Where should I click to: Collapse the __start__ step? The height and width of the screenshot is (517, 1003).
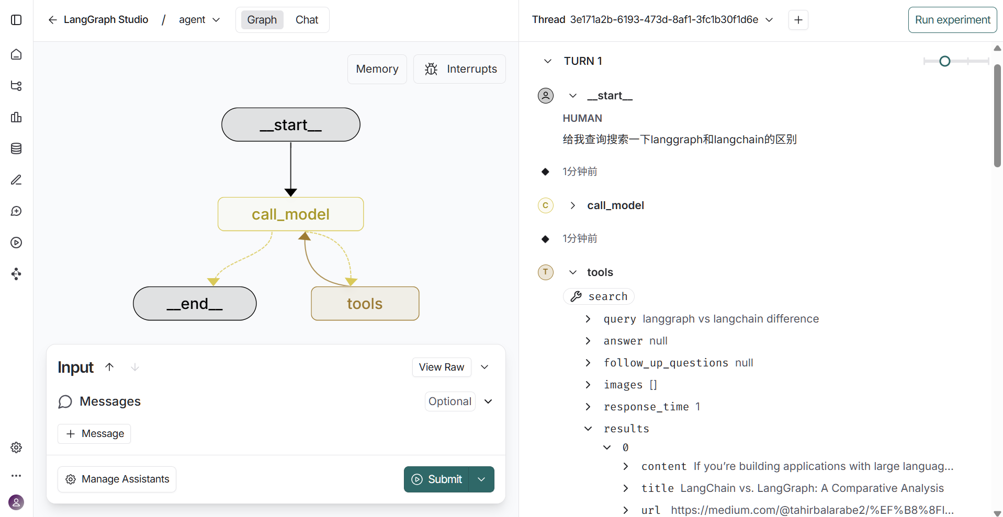click(x=573, y=96)
